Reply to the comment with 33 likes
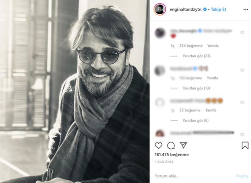251x183 pixels. [211, 110]
